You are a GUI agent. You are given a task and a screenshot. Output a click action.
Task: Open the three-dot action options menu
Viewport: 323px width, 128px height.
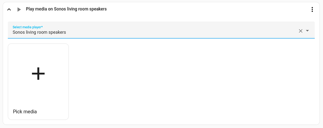coord(312,10)
